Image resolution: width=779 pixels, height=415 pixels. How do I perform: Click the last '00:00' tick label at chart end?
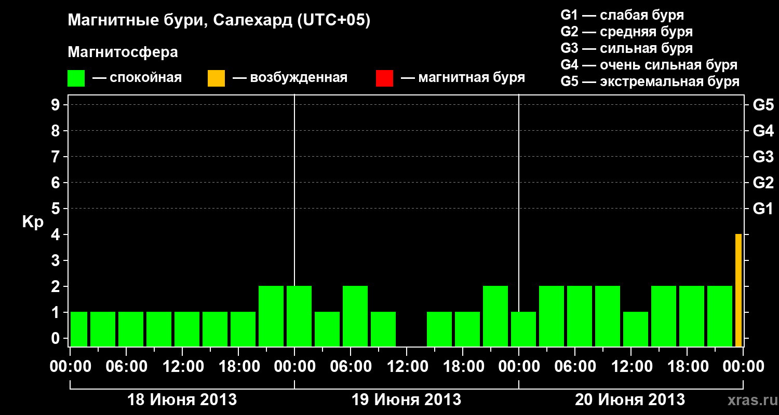point(743,367)
